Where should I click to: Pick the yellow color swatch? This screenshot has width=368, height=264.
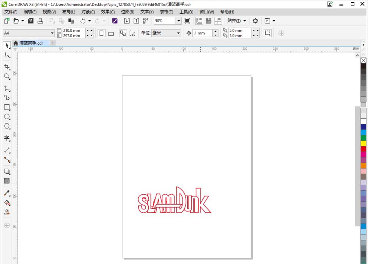pos(363,143)
